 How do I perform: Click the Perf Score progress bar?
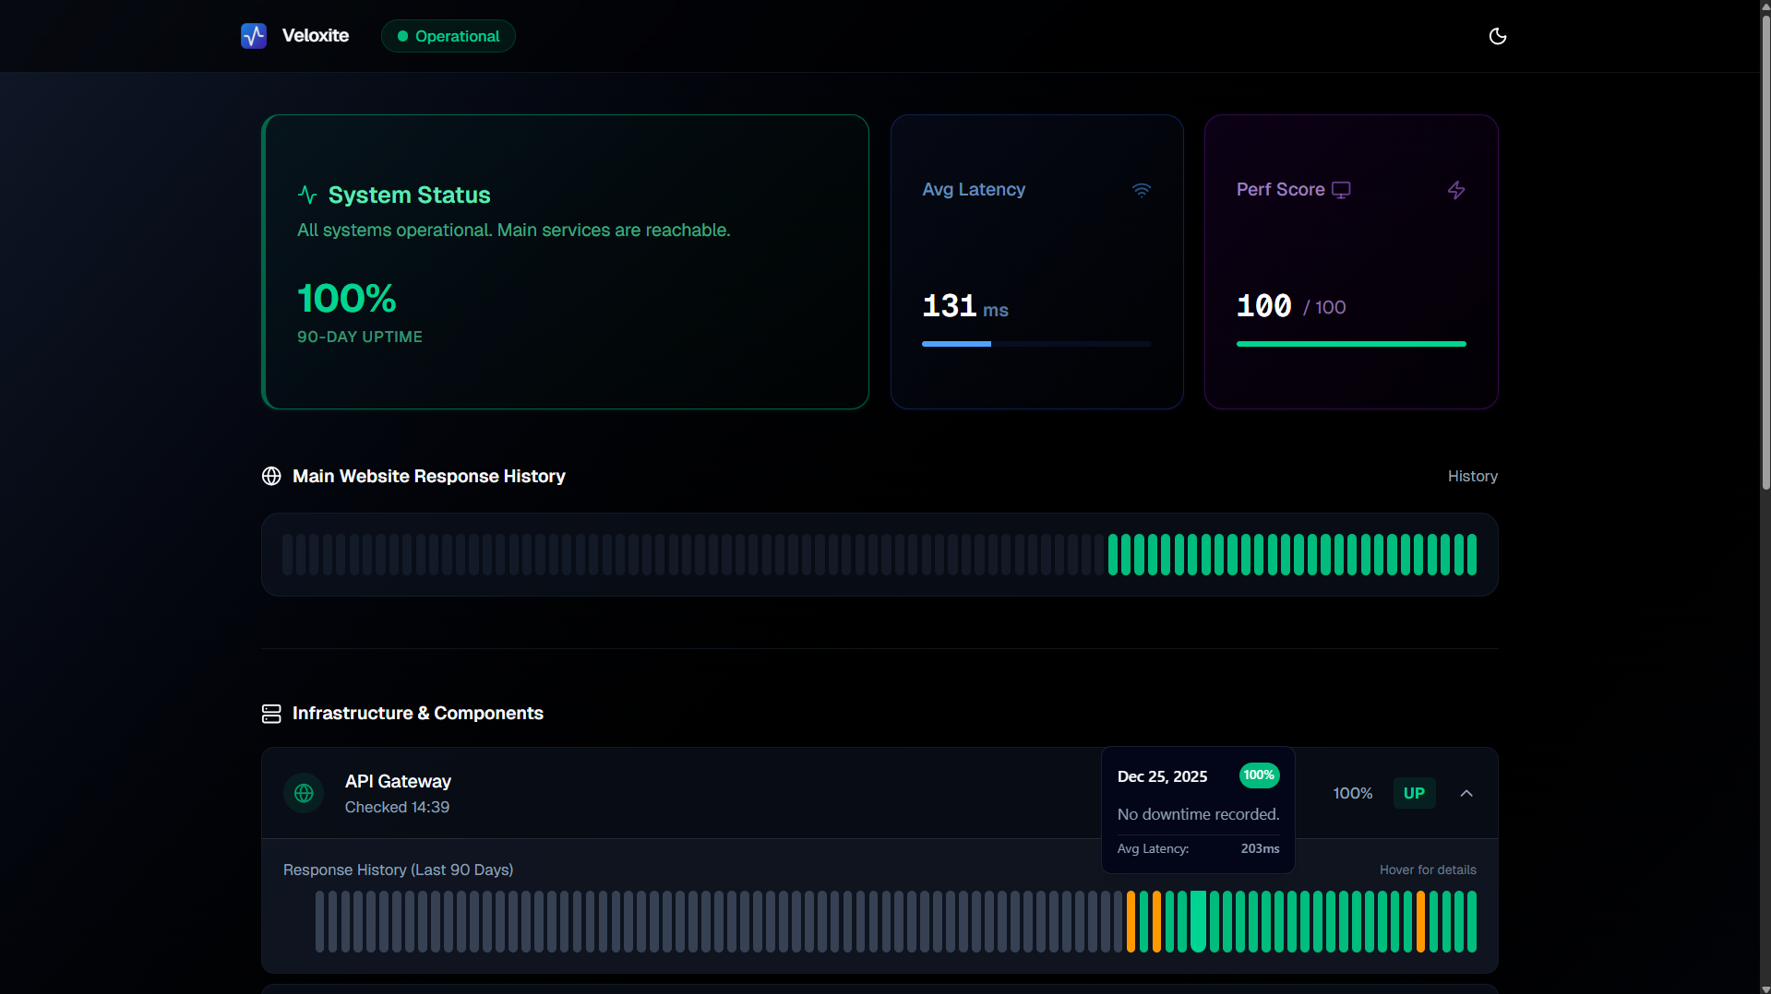[1350, 343]
